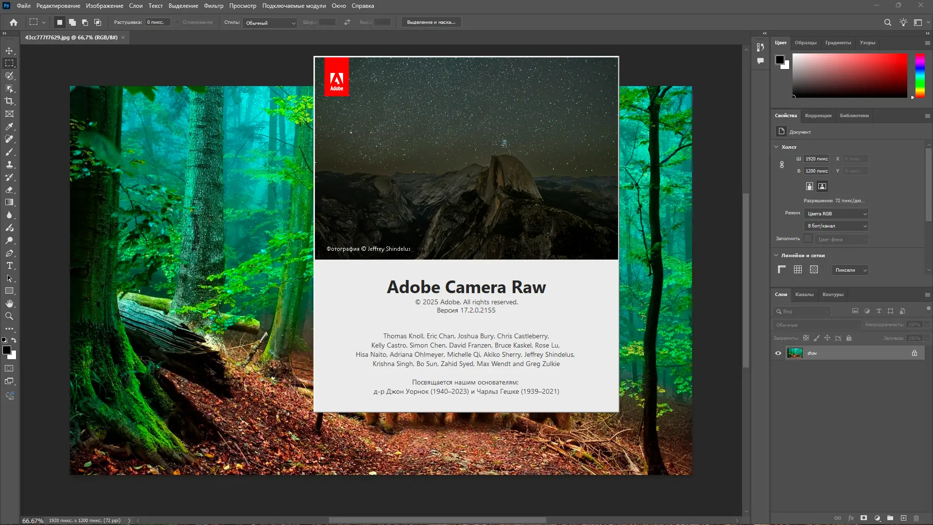Click the Выделение и маска button
The height and width of the screenshot is (525, 933).
[431, 22]
